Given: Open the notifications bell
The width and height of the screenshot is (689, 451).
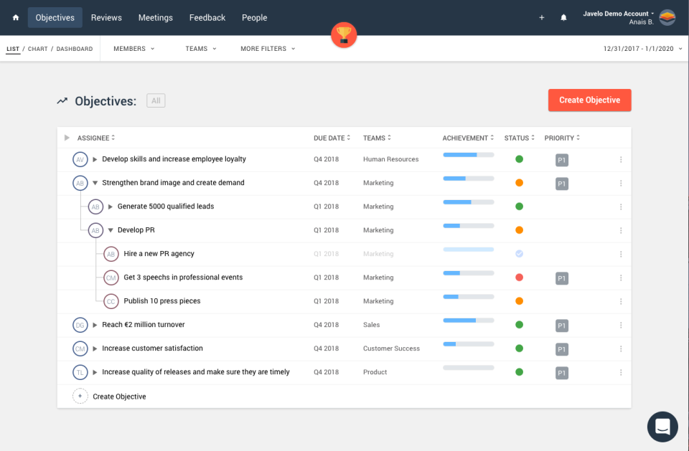Looking at the screenshot, I should 563,17.
